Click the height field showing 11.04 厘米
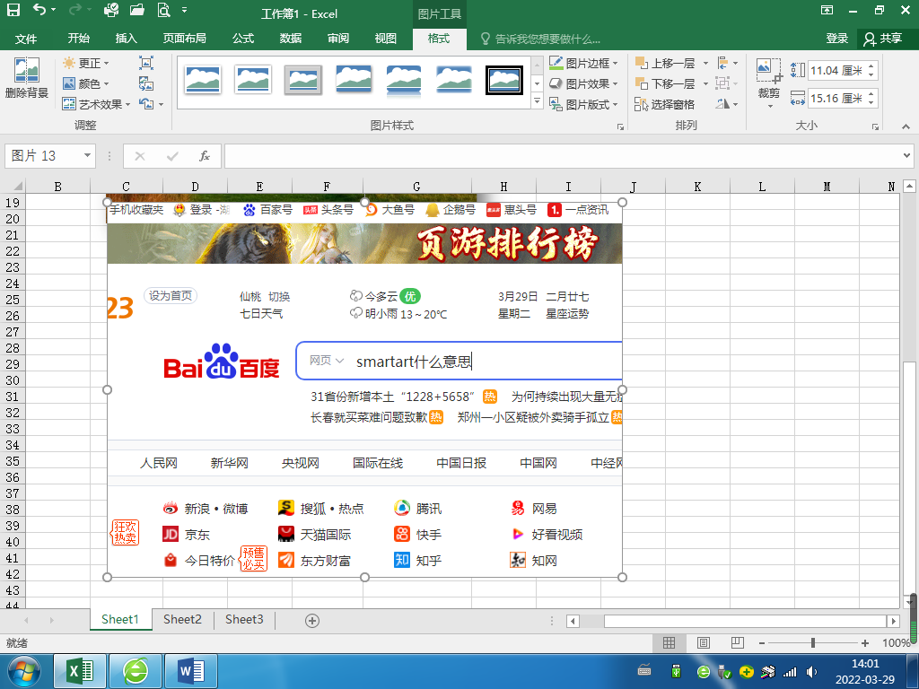This screenshot has height=689, width=919. point(836,70)
